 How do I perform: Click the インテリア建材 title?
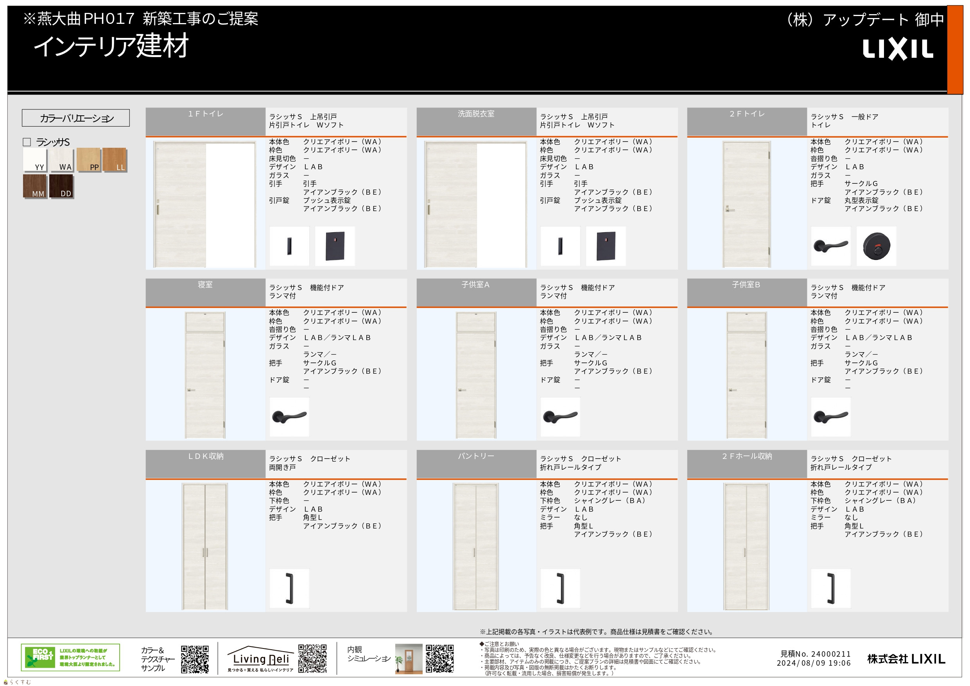111,46
